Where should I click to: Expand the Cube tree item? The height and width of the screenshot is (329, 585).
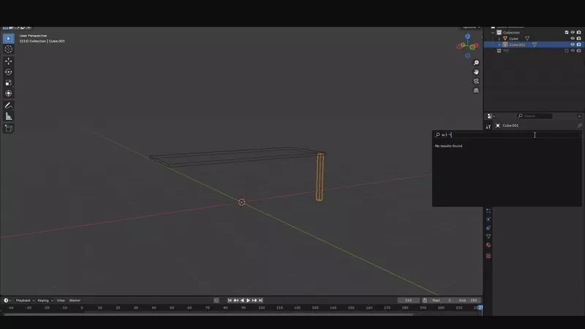point(499,39)
